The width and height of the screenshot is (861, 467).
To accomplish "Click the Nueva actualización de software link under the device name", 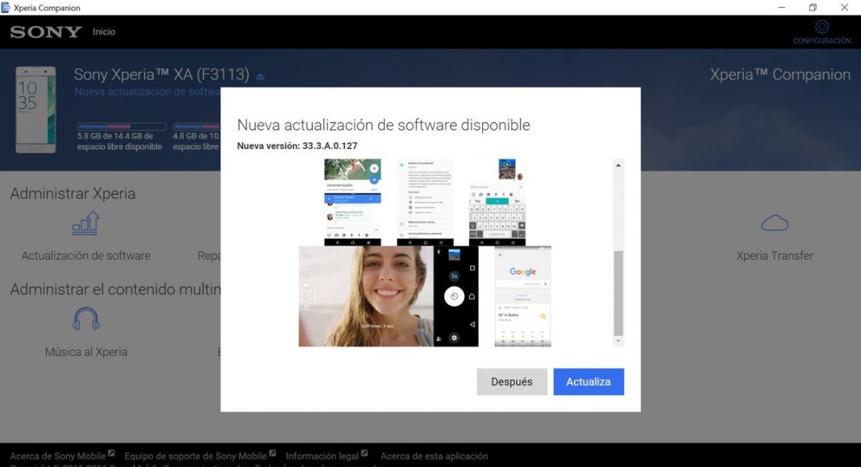I will (x=148, y=92).
